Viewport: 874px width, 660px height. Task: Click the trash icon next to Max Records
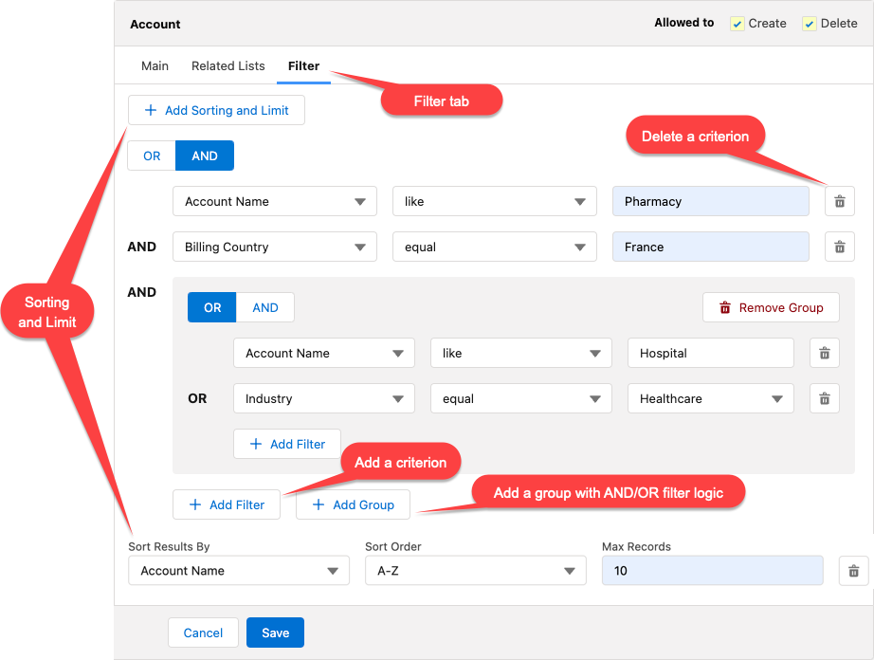coord(853,570)
